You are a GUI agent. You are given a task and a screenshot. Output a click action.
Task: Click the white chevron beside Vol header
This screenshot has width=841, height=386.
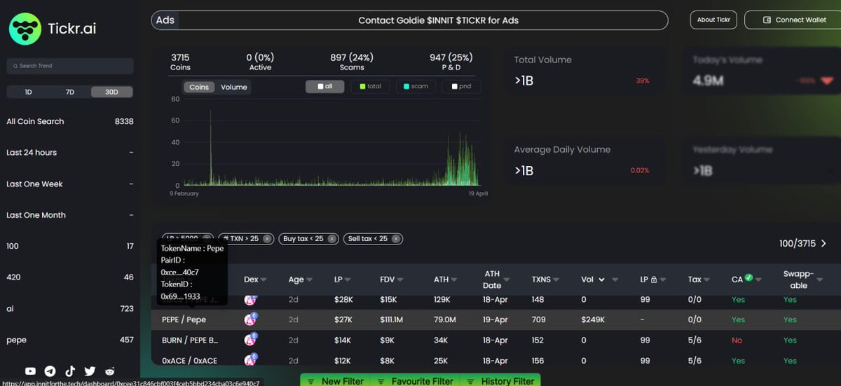601,280
